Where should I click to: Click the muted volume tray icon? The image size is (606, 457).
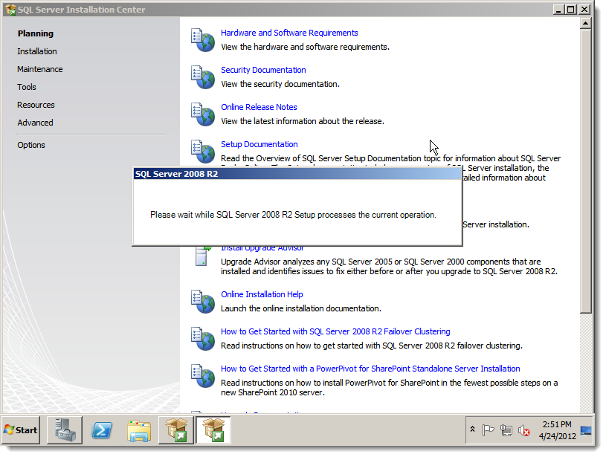(x=523, y=430)
